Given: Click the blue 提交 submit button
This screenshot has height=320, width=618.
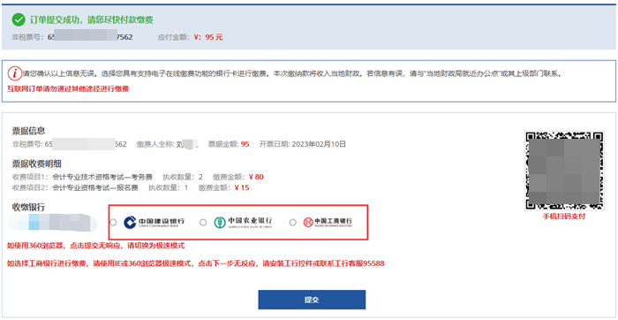Looking at the screenshot, I should pos(312,300).
